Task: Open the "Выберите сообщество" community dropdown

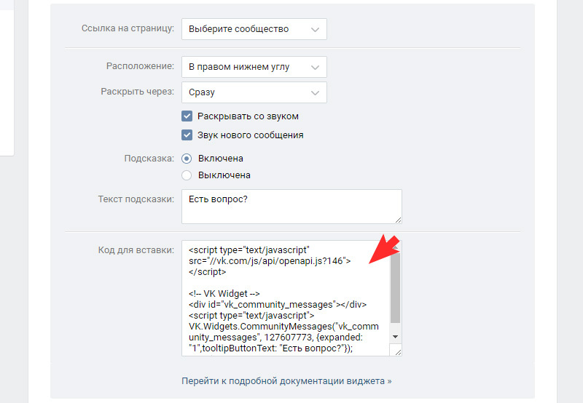Action: point(254,29)
